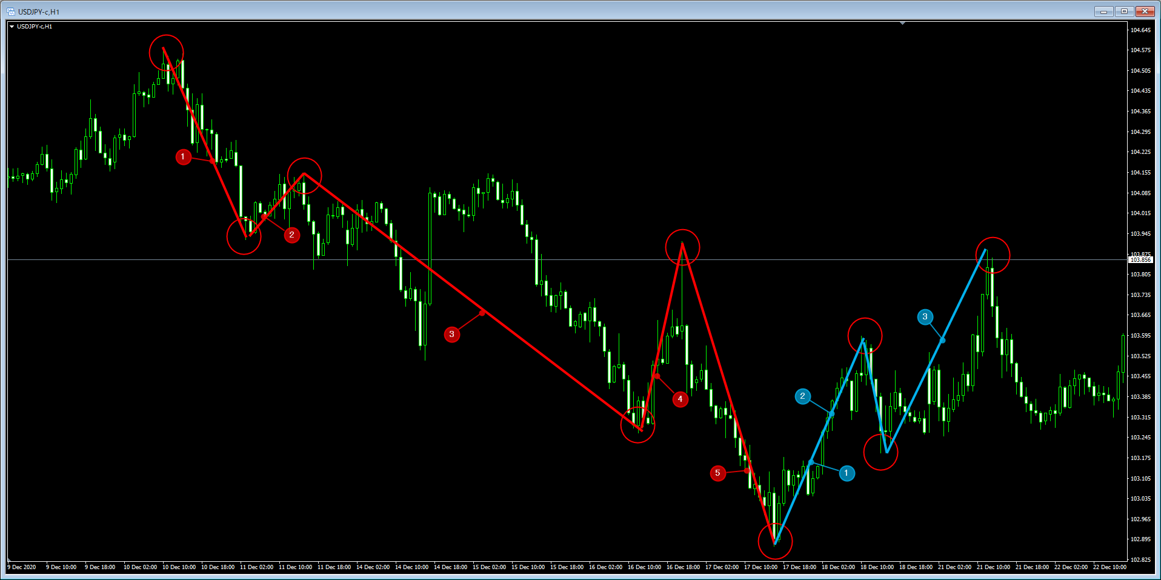Image resolution: width=1161 pixels, height=580 pixels.
Task: Click the 103.595 price scale label
Action: 1140,335
